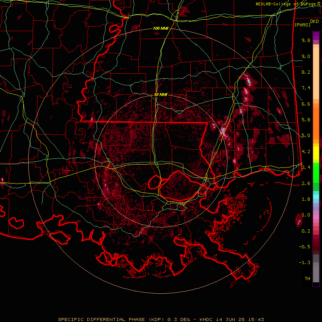Screen dimensions: 322x322
Task: Click the 9.8 scale value
Action: click(306, 40)
